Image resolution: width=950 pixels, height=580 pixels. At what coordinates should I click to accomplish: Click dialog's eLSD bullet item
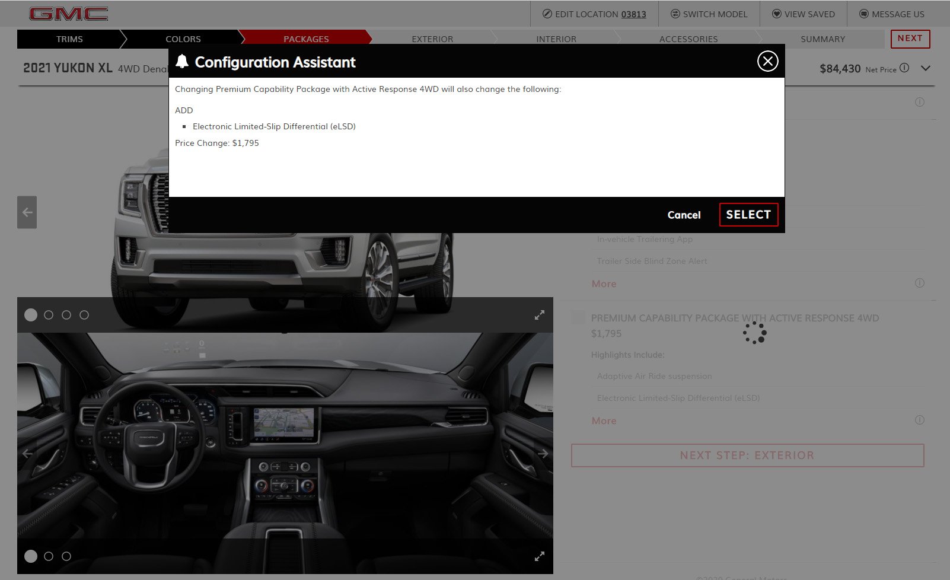coord(274,126)
